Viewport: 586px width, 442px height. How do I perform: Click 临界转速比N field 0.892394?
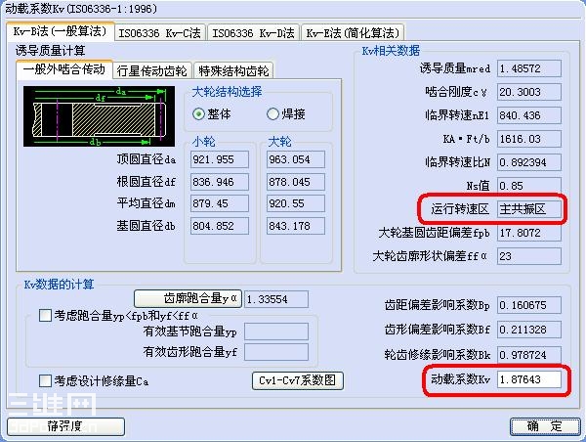[529, 162]
